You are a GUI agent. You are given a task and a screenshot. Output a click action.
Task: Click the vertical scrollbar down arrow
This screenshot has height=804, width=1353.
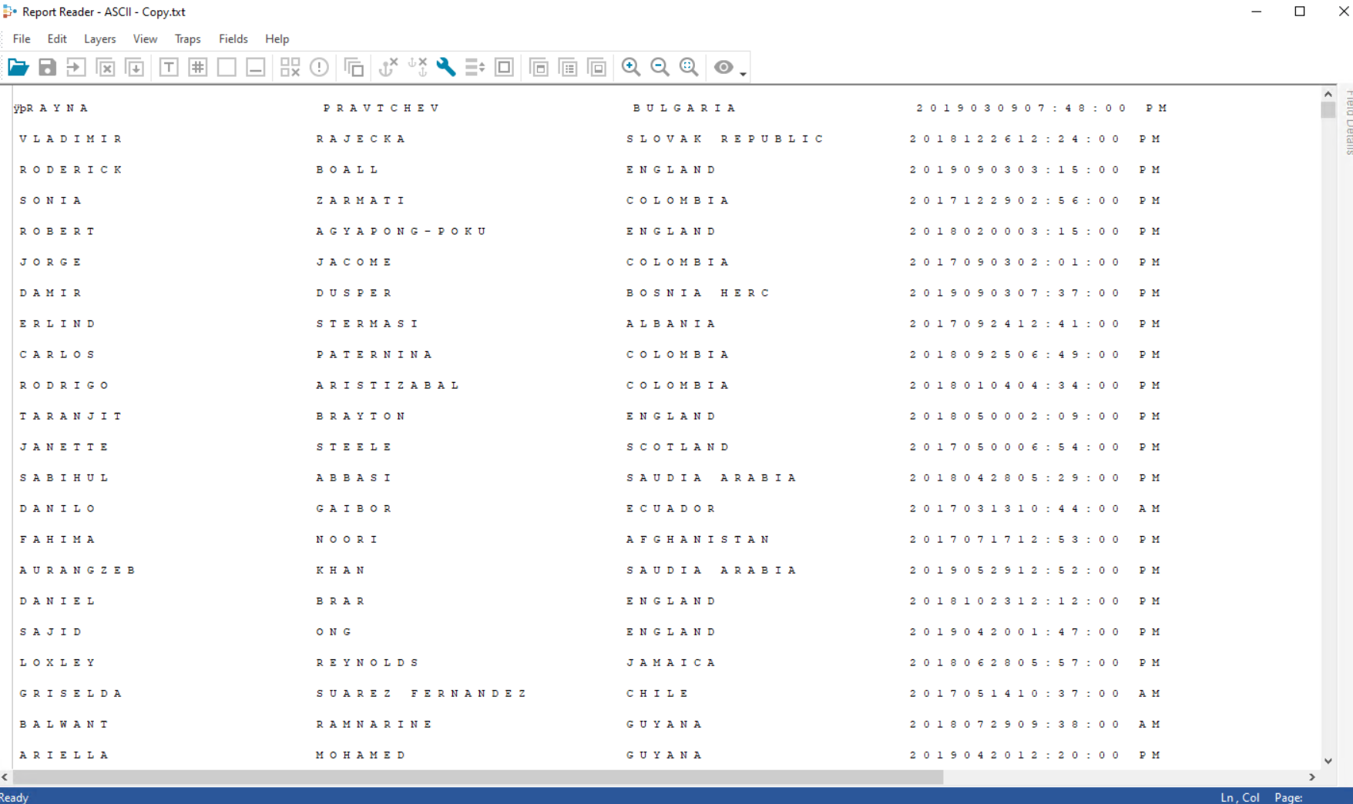[x=1328, y=761]
